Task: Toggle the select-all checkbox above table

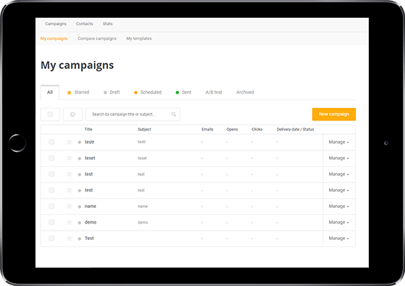Action: coord(50,114)
